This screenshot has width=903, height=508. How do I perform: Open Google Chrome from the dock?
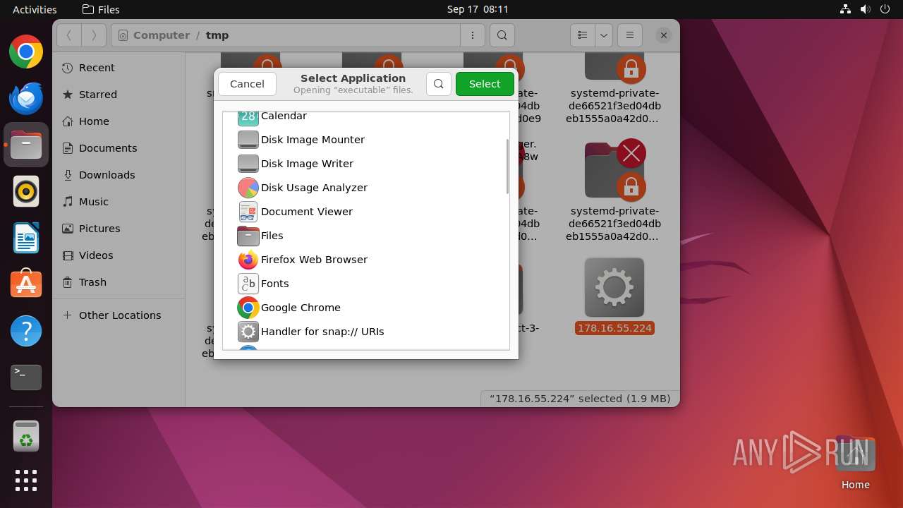click(26, 52)
